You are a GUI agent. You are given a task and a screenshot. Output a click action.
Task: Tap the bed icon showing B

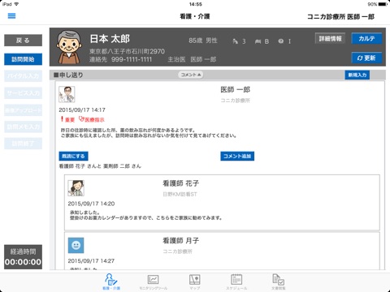tap(262, 41)
